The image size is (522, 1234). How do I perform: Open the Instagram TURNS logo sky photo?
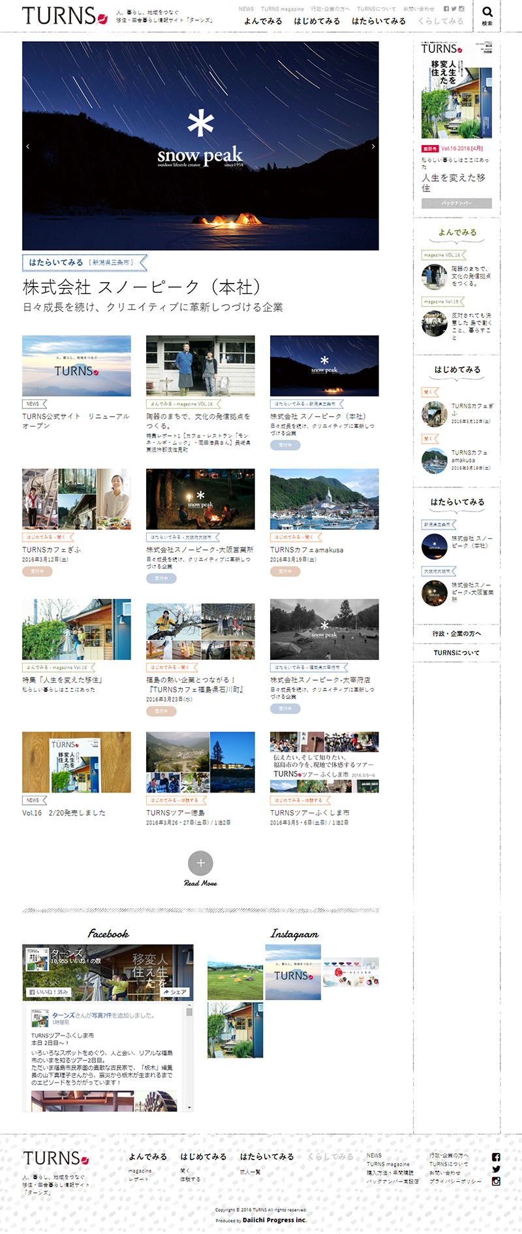click(x=293, y=972)
